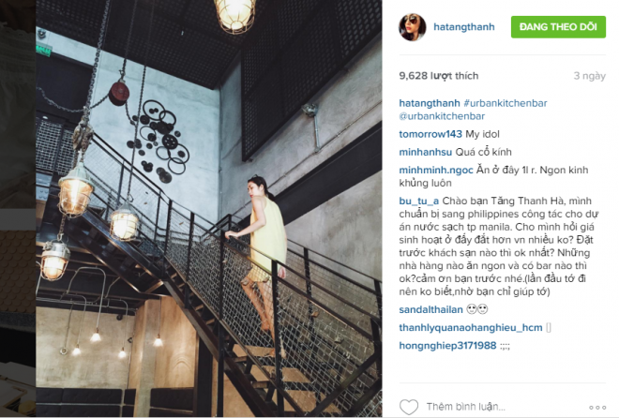
Task: Toggle the ĐANG THEO DÕI following button
Action: pyautogui.click(x=558, y=27)
